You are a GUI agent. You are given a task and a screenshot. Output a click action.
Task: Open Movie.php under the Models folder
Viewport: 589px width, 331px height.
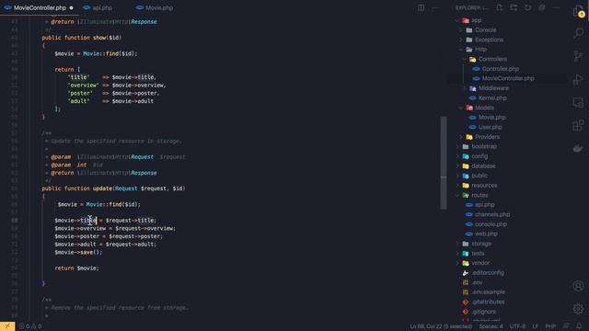coord(491,118)
